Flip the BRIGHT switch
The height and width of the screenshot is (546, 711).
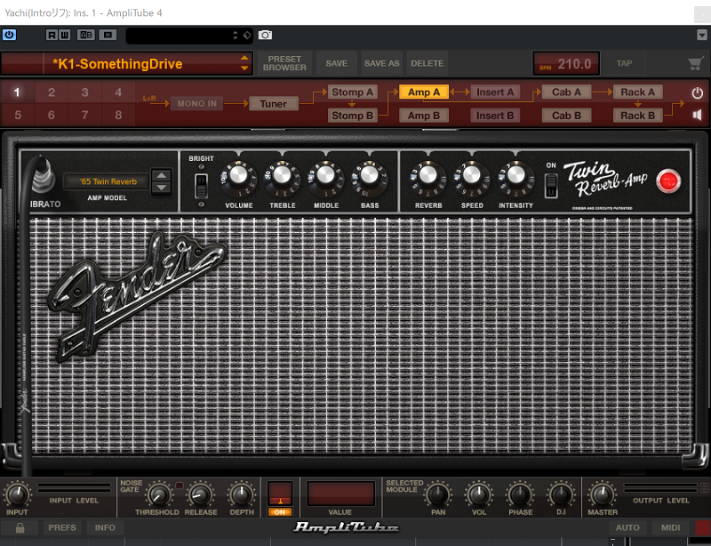(x=201, y=186)
